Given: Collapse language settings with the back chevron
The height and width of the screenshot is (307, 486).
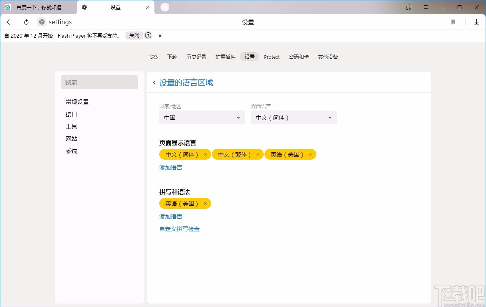Looking at the screenshot, I should tap(154, 82).
